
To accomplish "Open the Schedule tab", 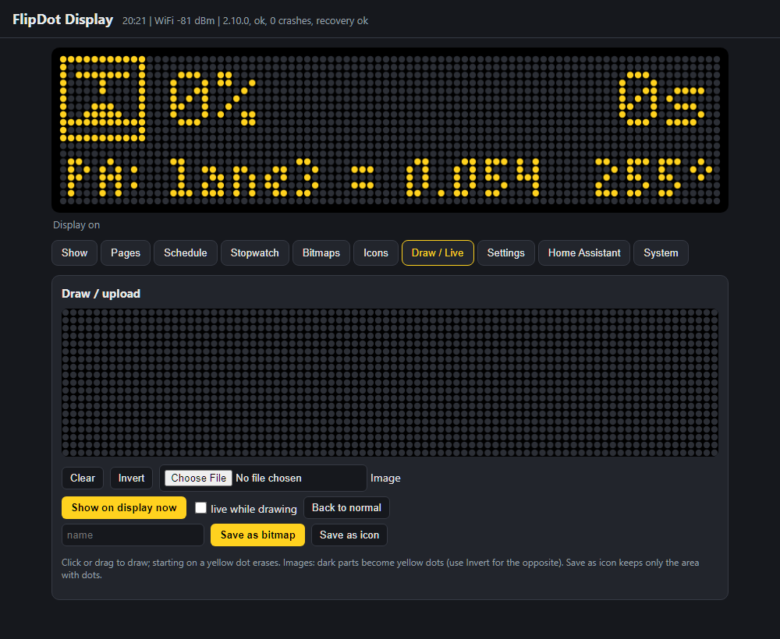I will [x=186, y=253].
